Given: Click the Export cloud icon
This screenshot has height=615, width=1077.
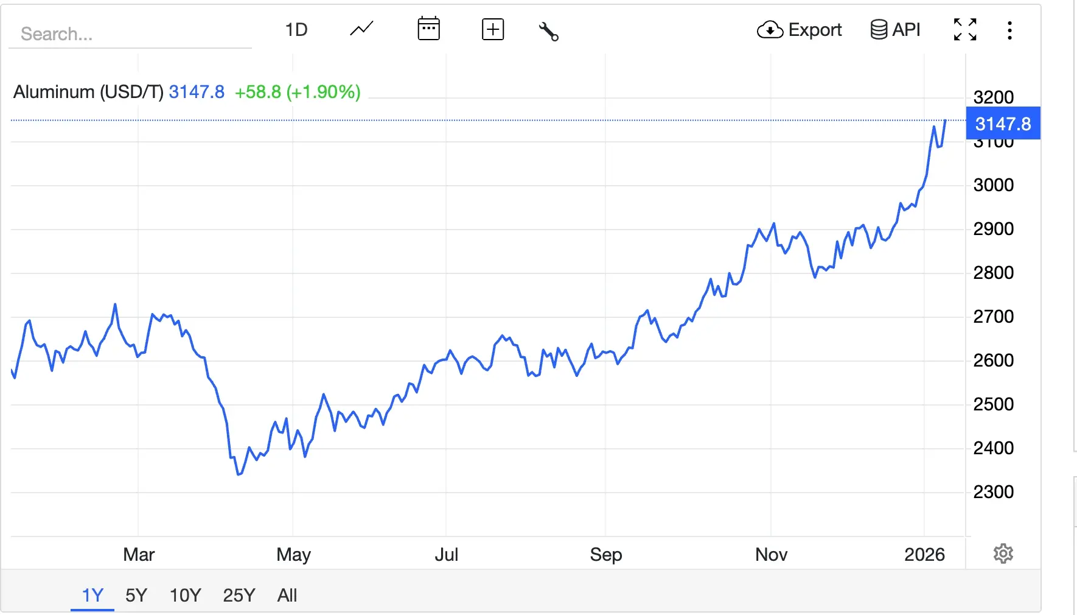Looking at the screenshot, I should (770, 30).
